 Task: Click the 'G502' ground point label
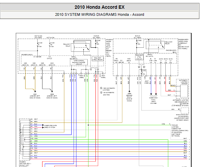52,94
